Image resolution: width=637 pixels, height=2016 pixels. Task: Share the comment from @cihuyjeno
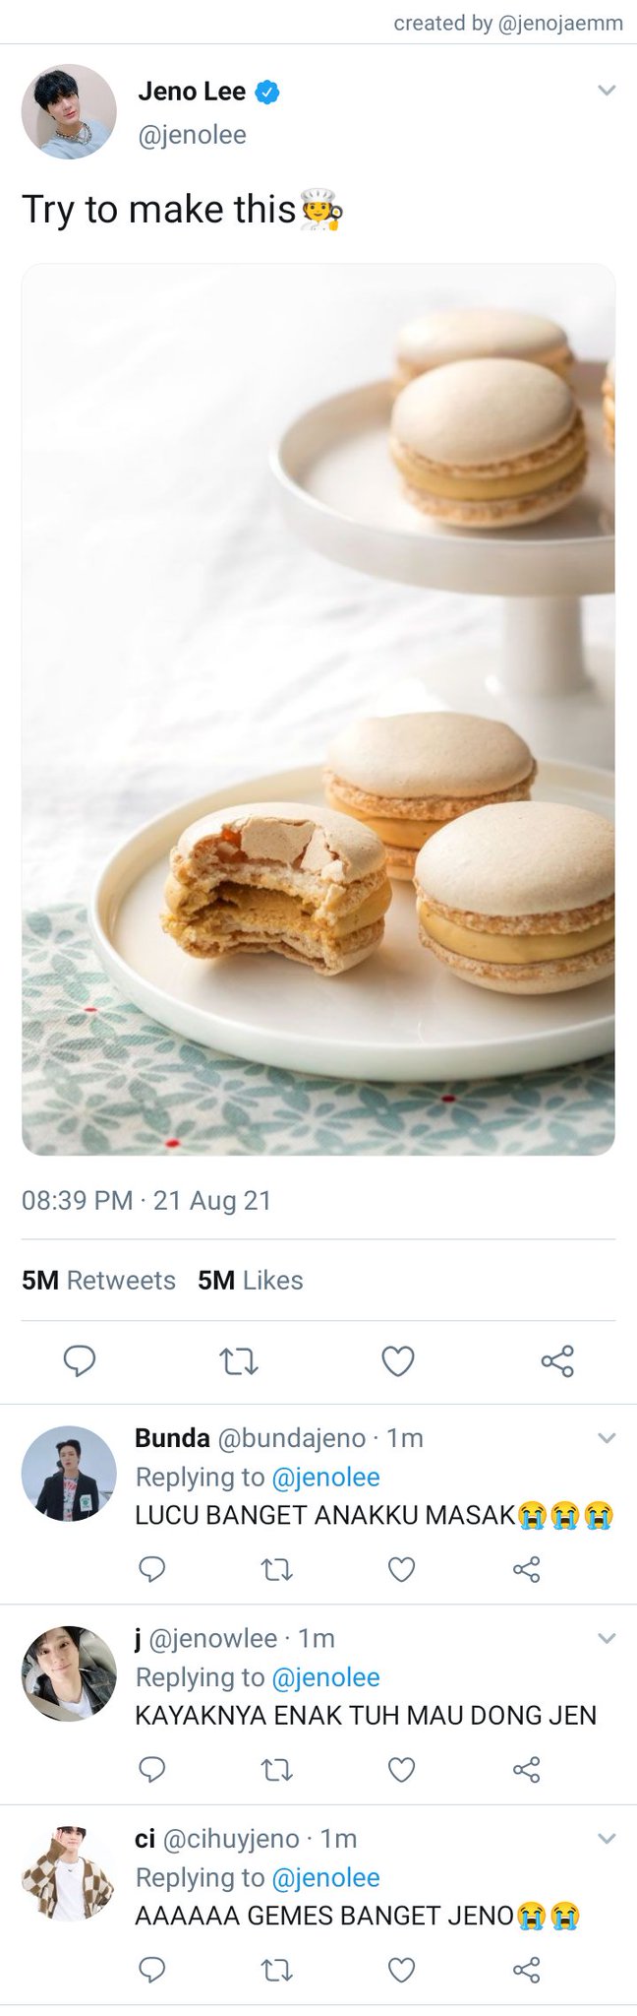click(527, 1970)
